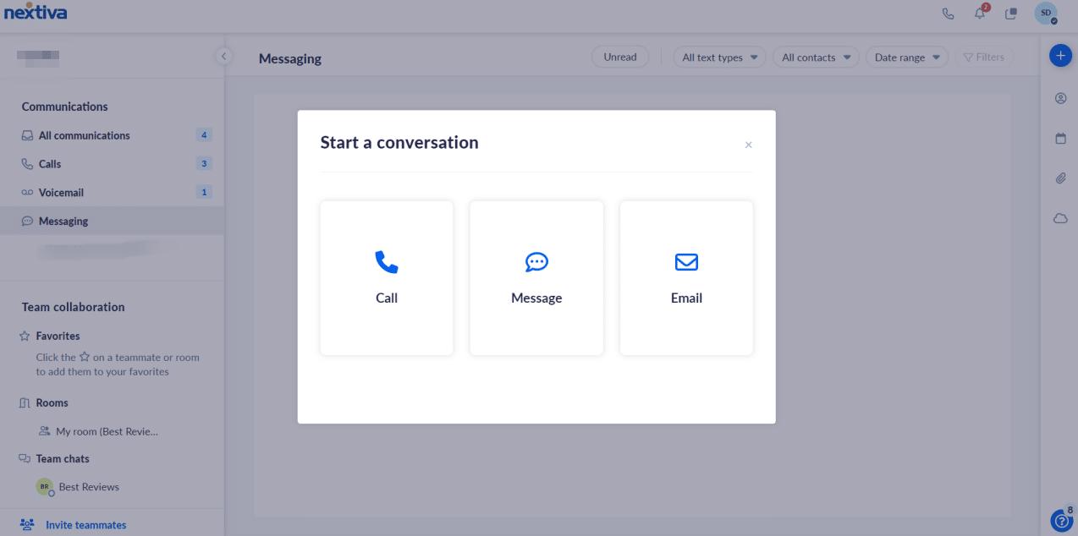Open the calendar icon in right sidebar
1078x536 pixels.
point(1060,138)
